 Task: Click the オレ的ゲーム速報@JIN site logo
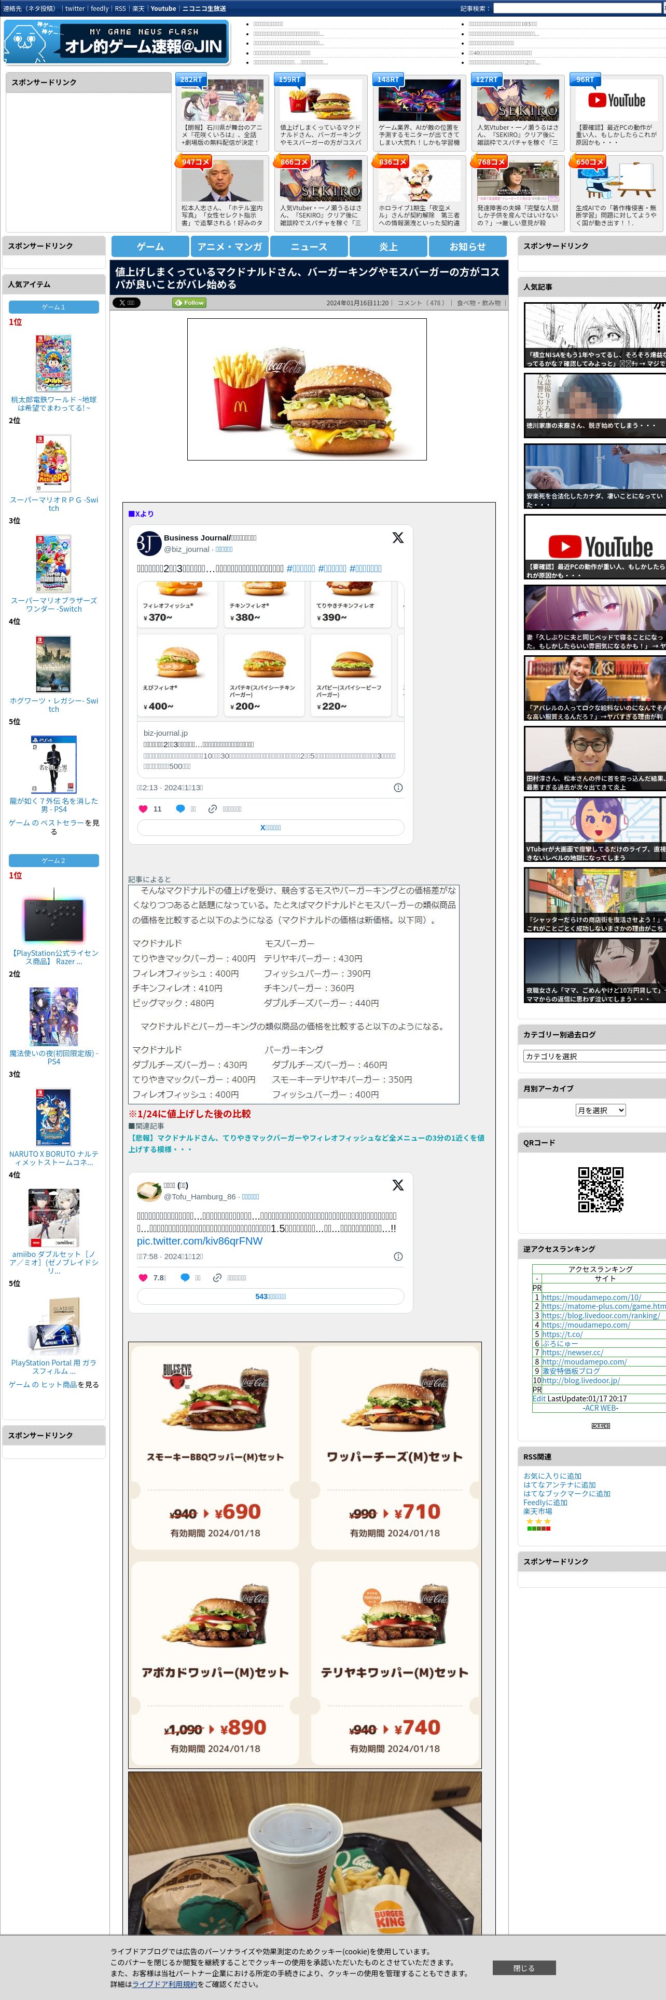pos(116,43)
